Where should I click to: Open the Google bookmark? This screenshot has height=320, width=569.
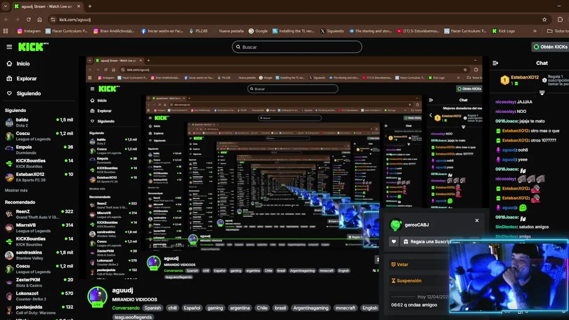click(258, 31)
